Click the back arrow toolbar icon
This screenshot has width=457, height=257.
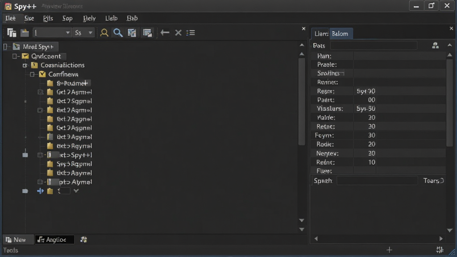tap(165, 33)
